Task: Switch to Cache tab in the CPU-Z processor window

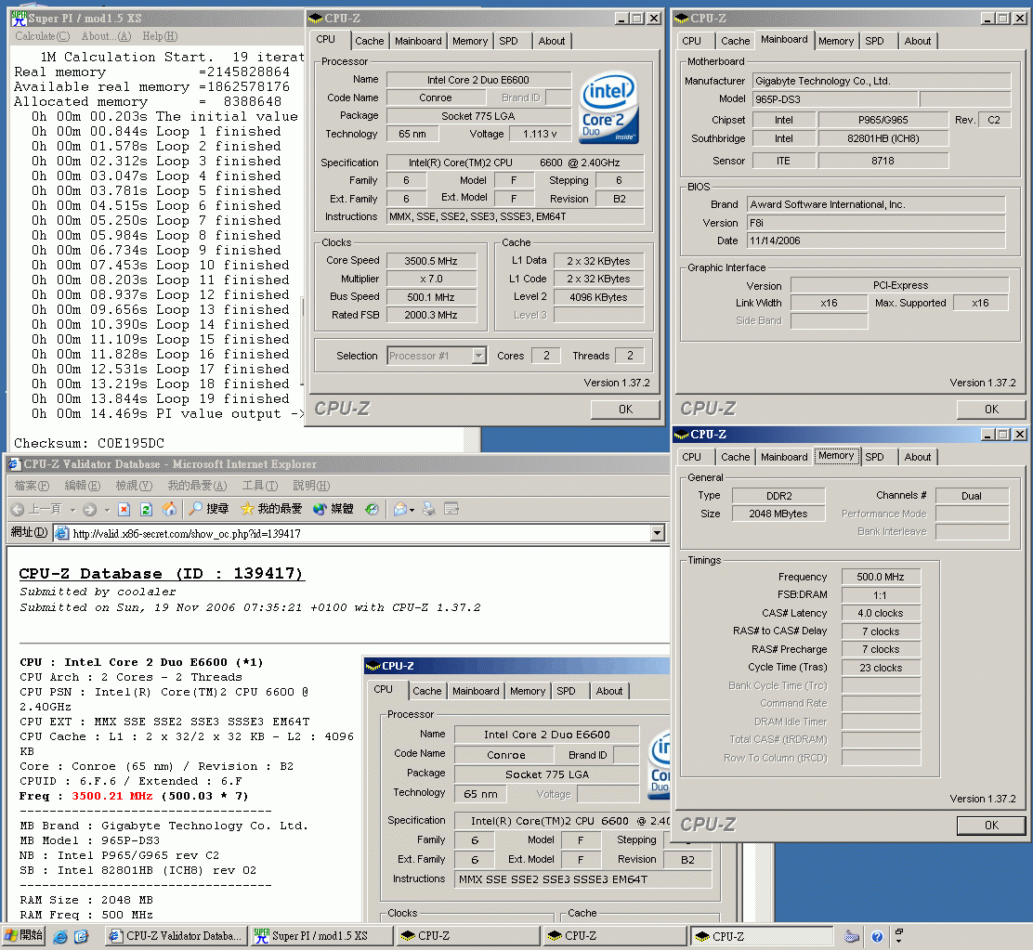Action: tap(369, 41)
